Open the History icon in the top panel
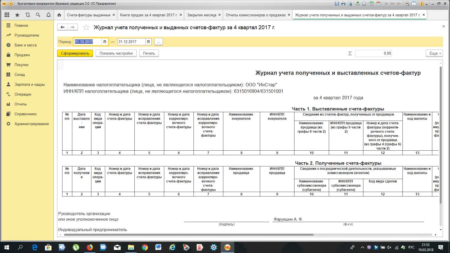 [x=28, y=15]
